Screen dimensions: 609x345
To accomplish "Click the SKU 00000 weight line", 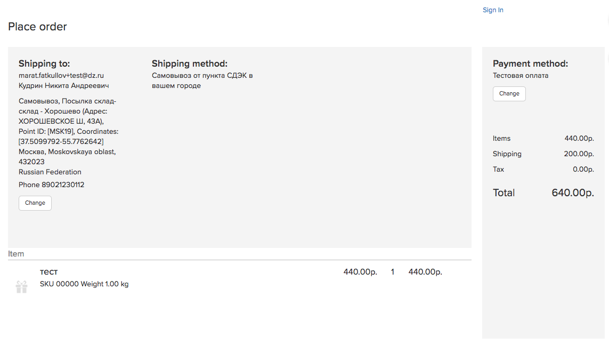I will tap(84, 284).
